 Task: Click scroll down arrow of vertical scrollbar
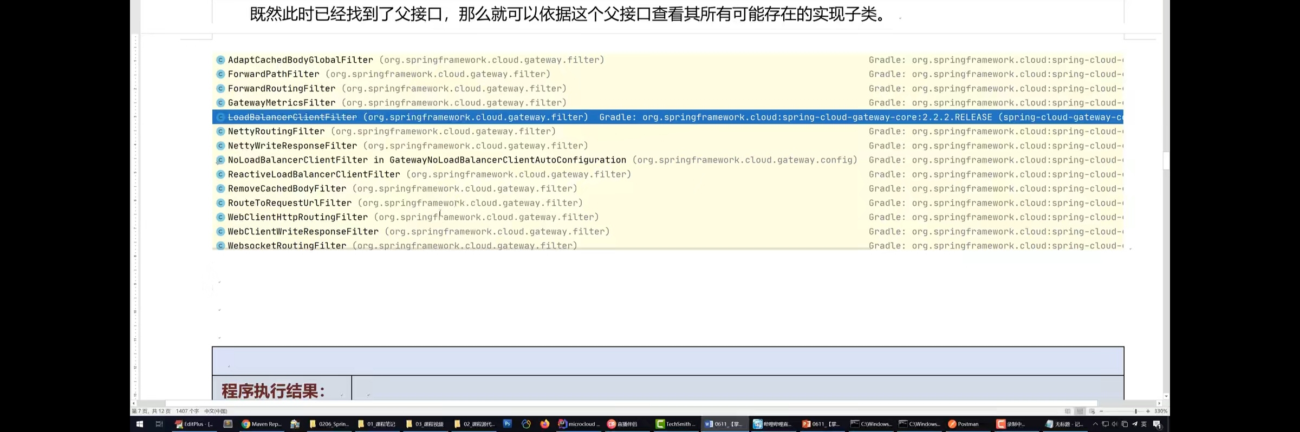1166,396
